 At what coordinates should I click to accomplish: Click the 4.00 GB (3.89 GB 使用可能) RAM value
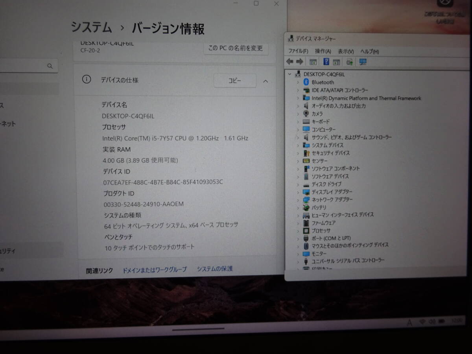(x=140, y=160)
